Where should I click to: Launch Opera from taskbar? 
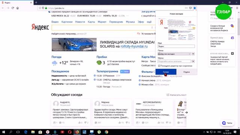pyautogui.click(x=70, y=132)
